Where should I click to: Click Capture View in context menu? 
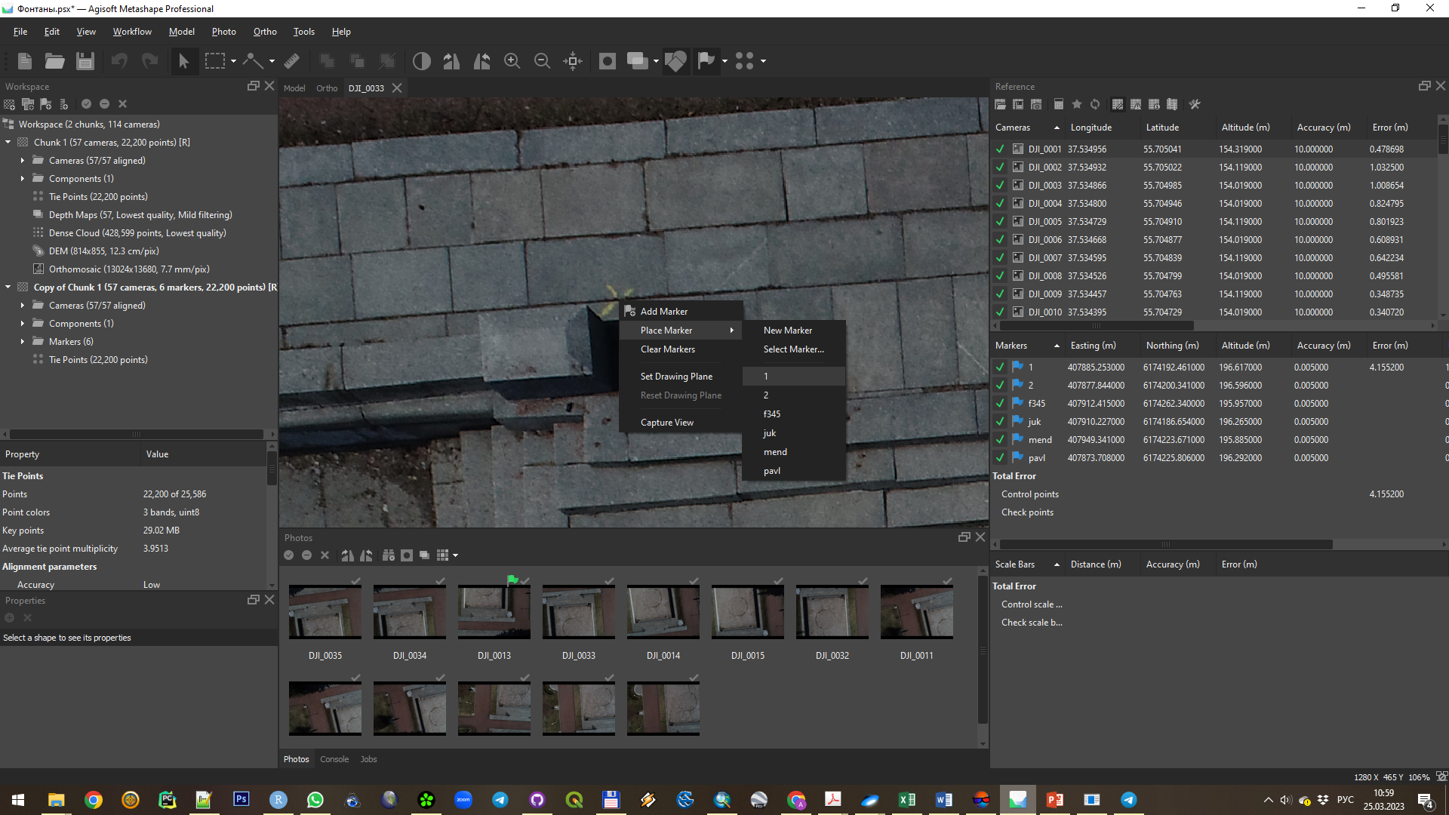coord(667,422)
